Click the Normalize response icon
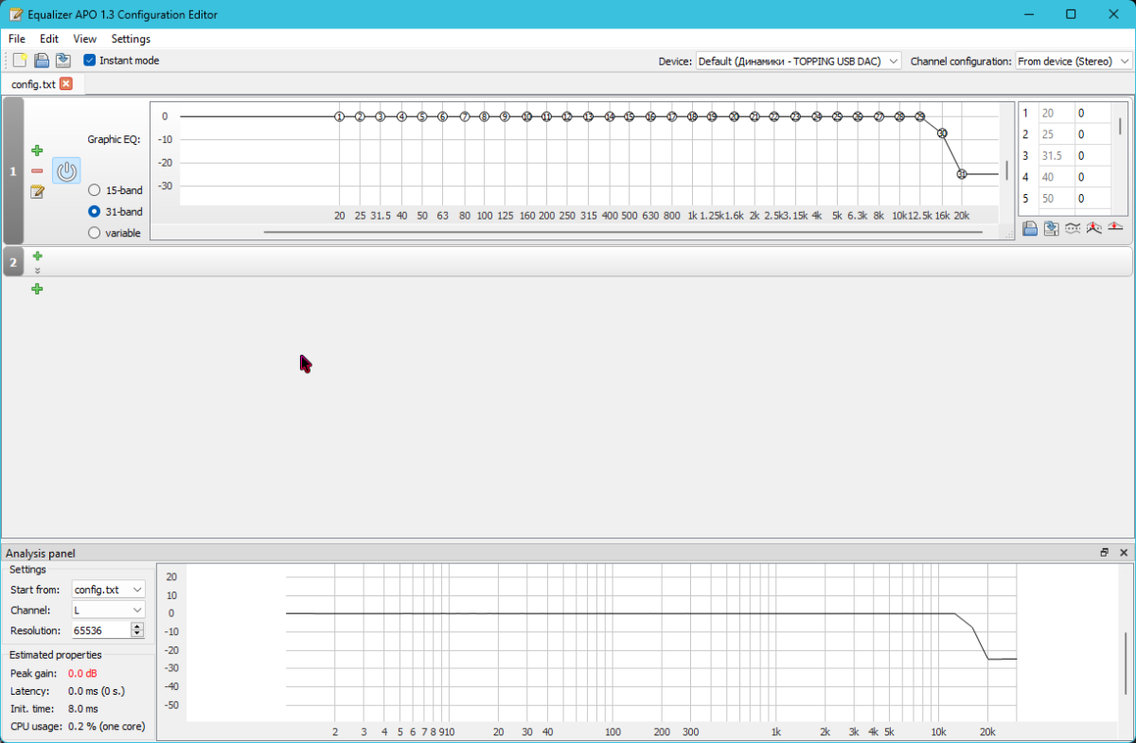 (1093, 229)
